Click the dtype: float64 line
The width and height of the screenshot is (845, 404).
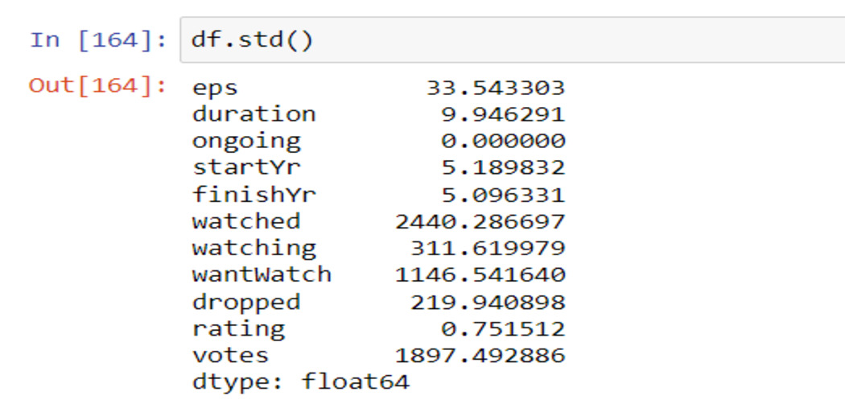point(301,382)
